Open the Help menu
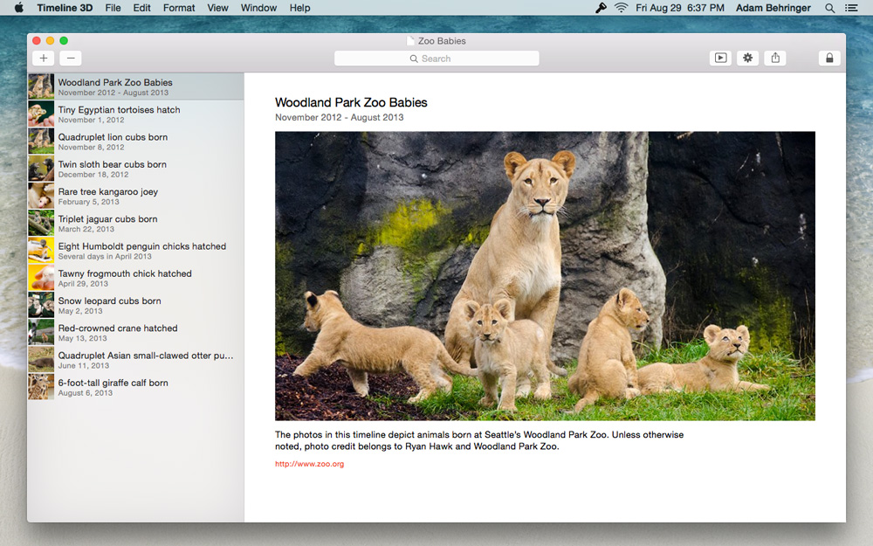873x546 pixels. coord(299,8)
